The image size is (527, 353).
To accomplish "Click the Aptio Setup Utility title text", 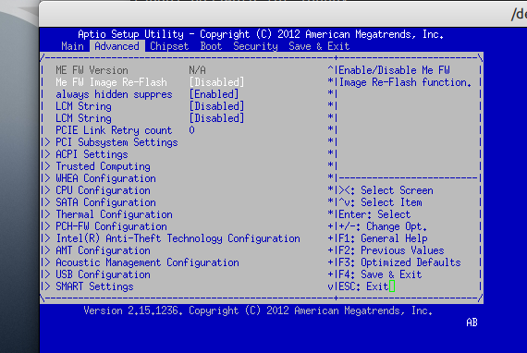I will (261, 34).
